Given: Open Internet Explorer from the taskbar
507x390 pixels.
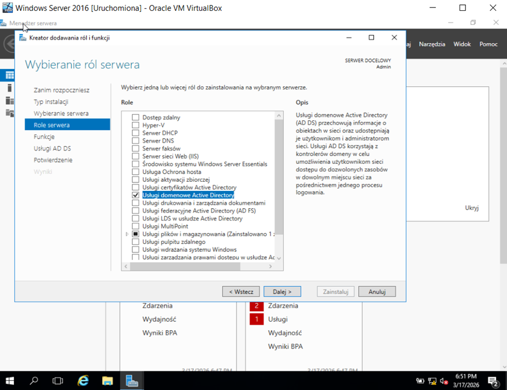Looking at the screenshot, I should 83,380.
